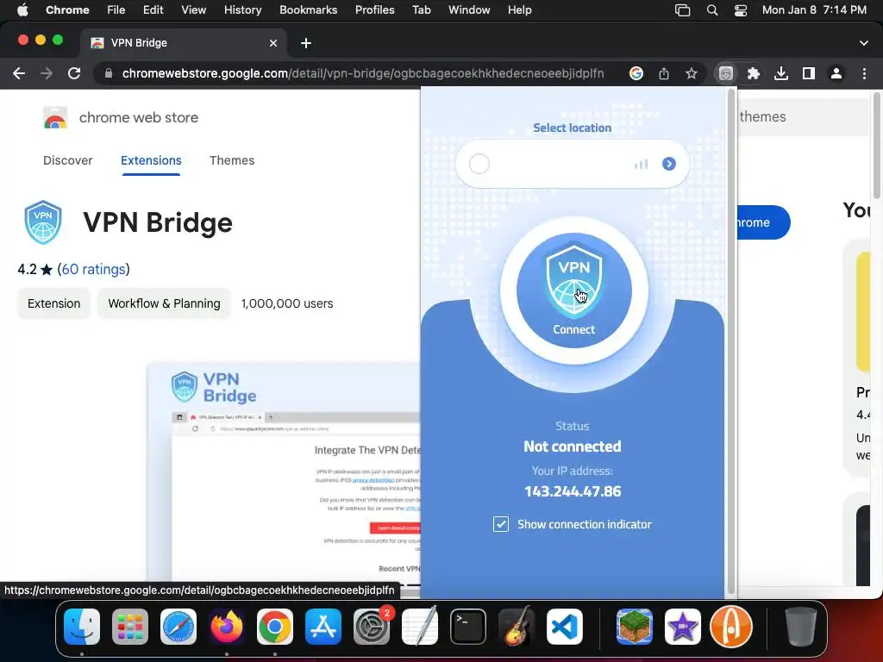883x662 pixels.
Task: Click the VPN Bridge extension toolbar icon
Action: pyautogui.click(x=726, y=73)
